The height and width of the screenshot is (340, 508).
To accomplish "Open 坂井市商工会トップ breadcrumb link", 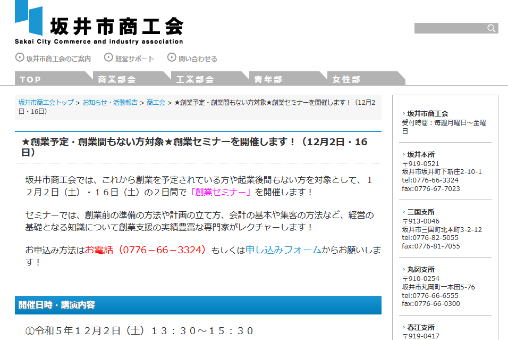I will 46,102.
